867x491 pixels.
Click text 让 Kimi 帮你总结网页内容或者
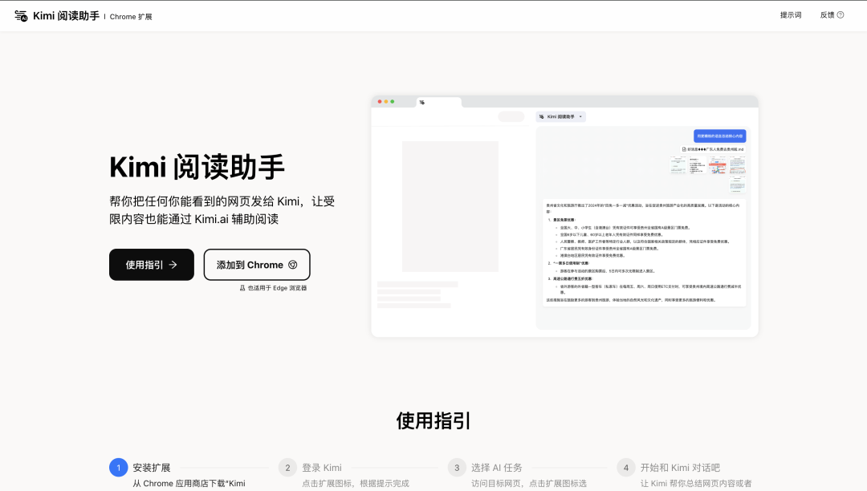pyautogui.click(x=696, y=483)
